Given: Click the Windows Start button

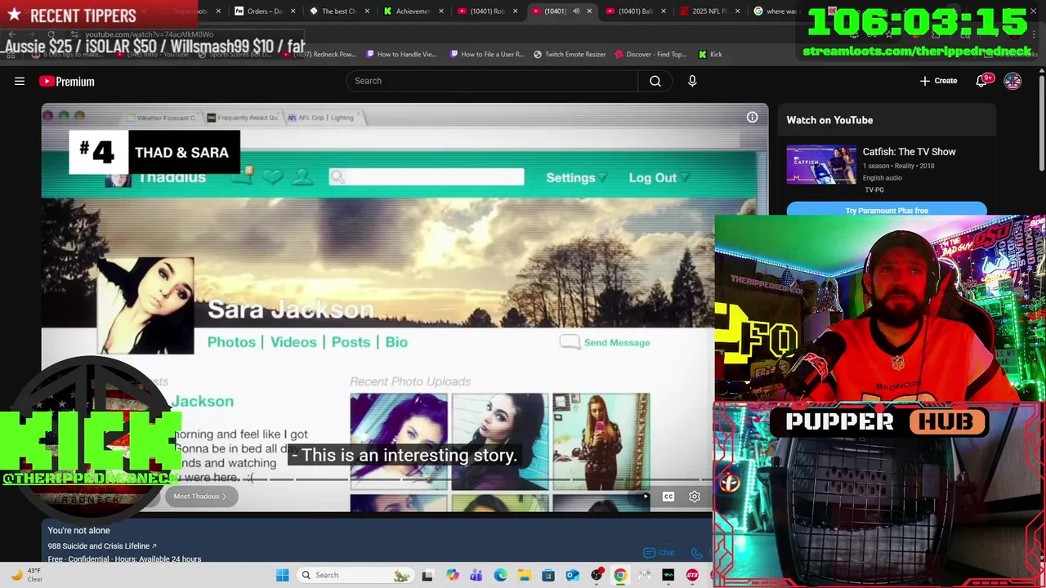Looking at the screenshot, I should [x=282, y=575].
